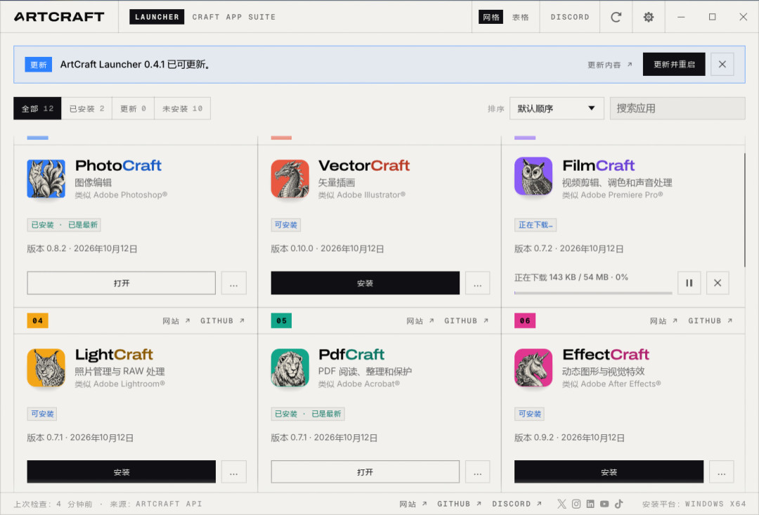Cancel the FilmCraft download with X

[x=718, y=282]
